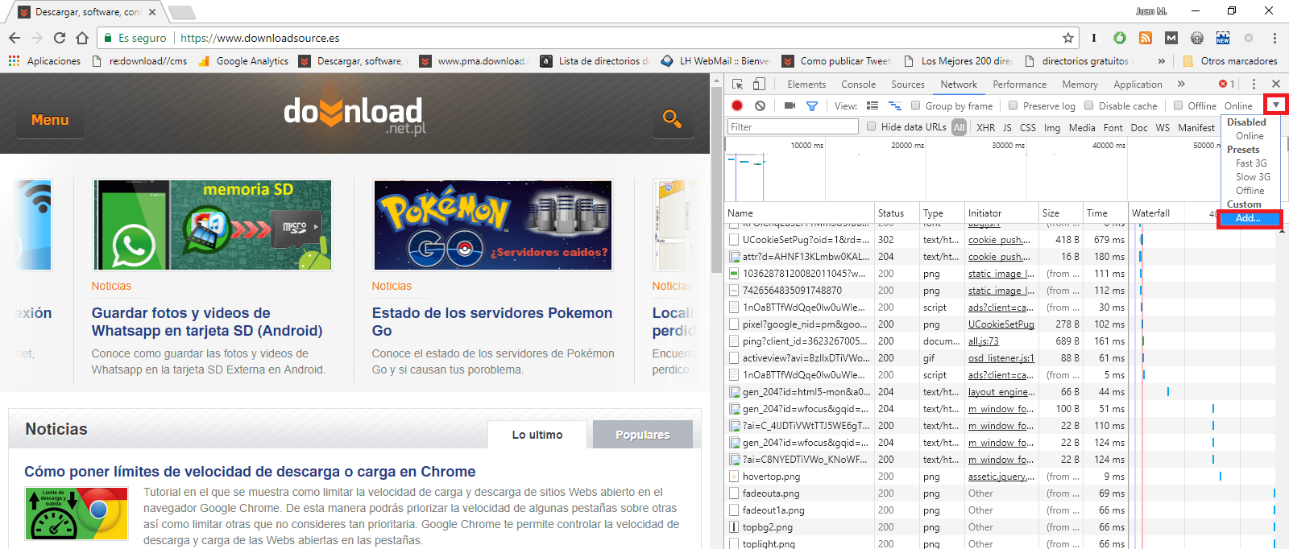
Task: Choose Offline in throttling menu
Action: 1250,191
